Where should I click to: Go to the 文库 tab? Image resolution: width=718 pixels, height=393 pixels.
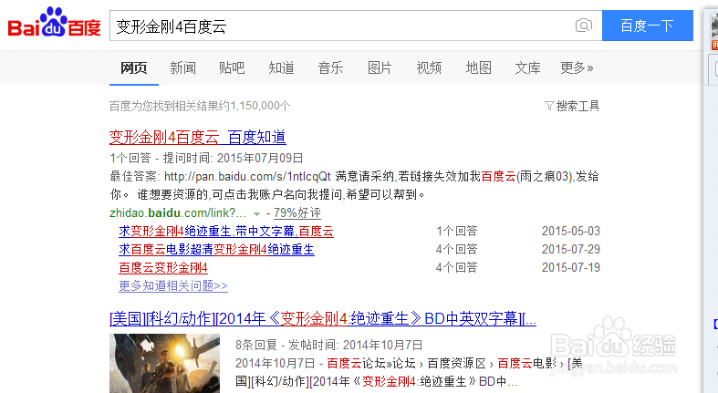pyautogui.click(x=527, y=67)
